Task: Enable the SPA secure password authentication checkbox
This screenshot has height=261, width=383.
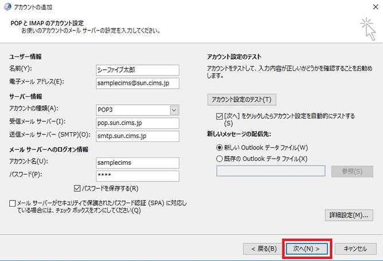Action: 12,203
